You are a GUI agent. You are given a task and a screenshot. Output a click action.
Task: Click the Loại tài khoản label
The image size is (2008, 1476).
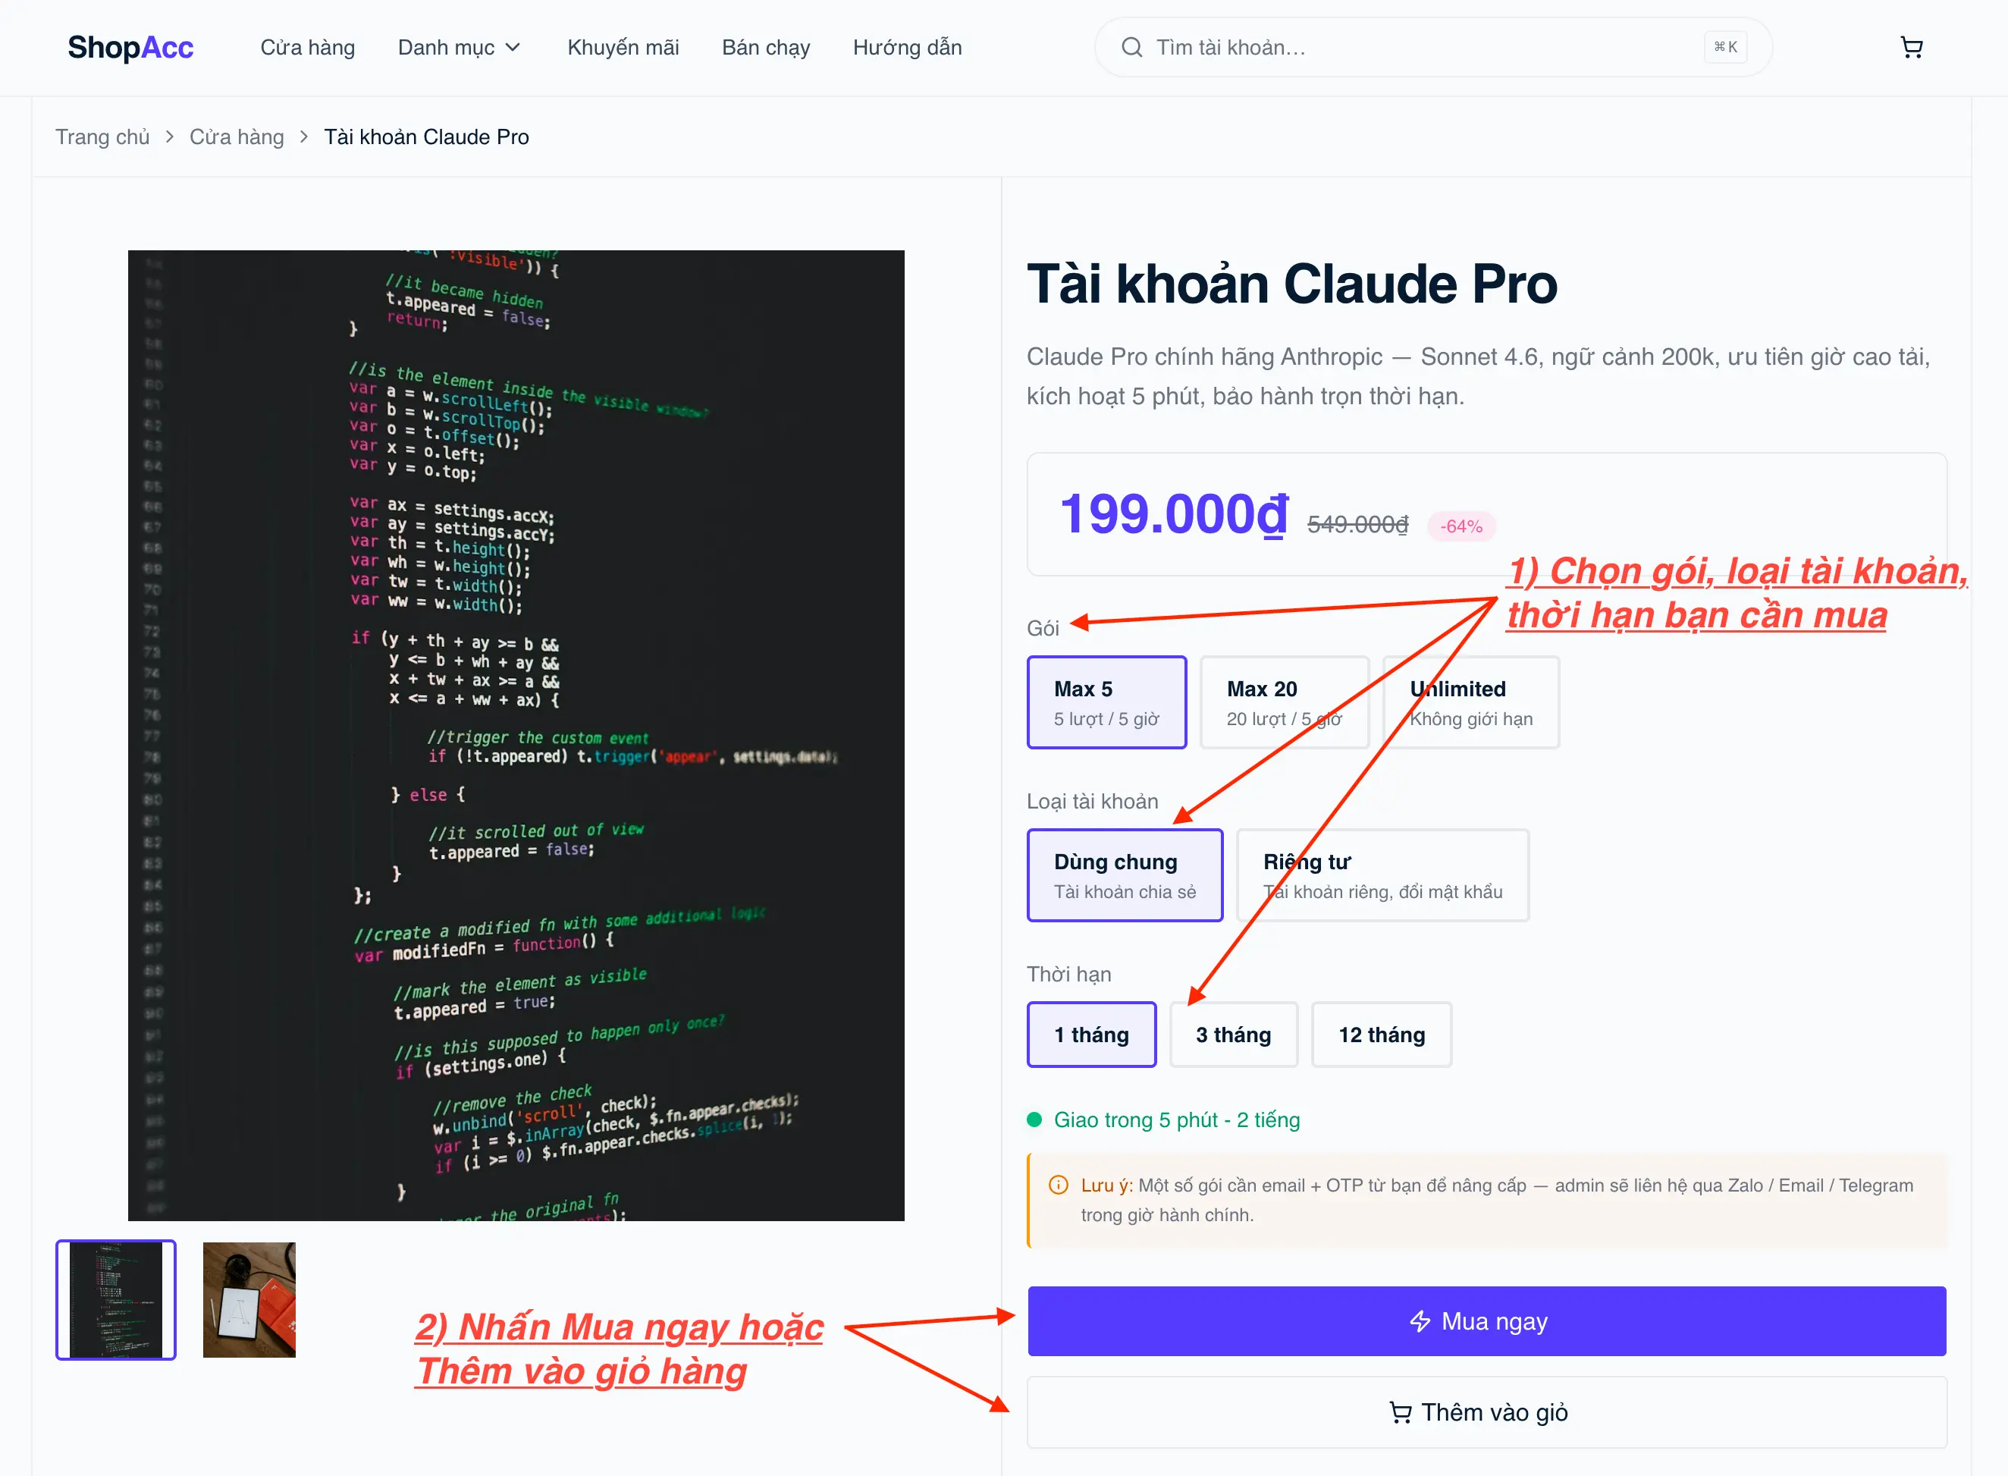[x=1093, y=802]
